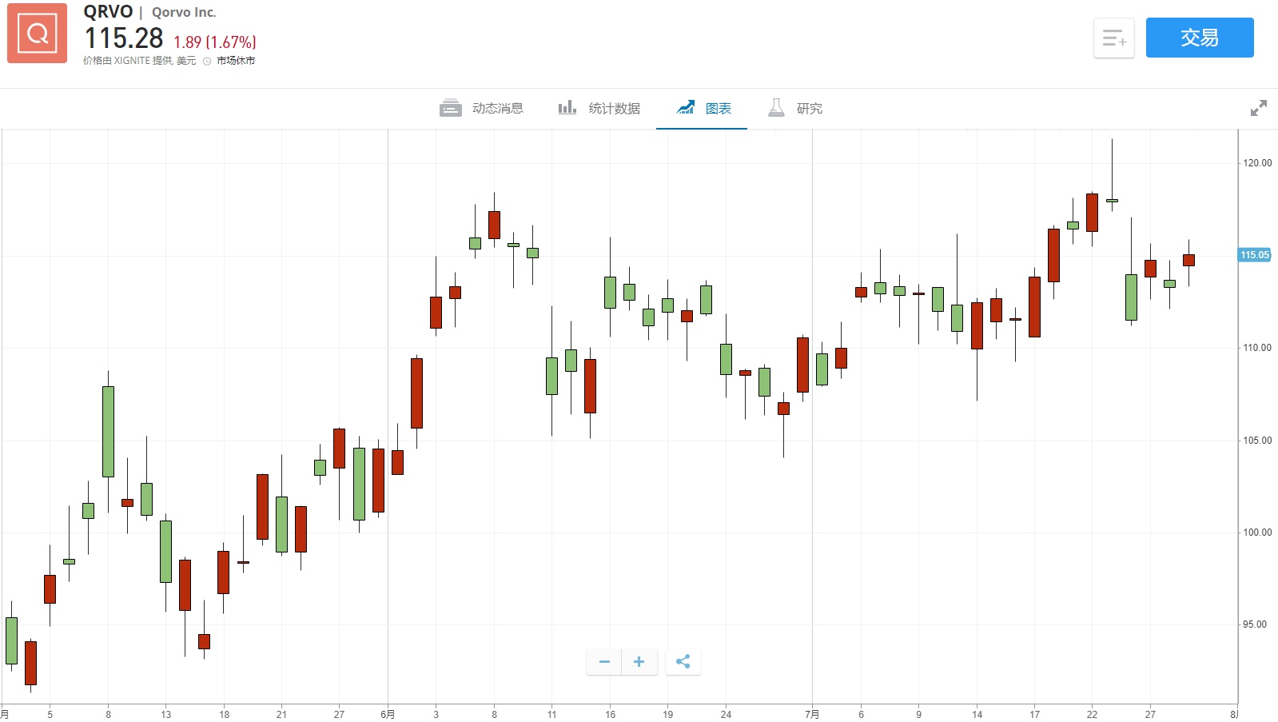Click the 120.00 price axis label
The image size is (1278, 722).
[1256, 163]
